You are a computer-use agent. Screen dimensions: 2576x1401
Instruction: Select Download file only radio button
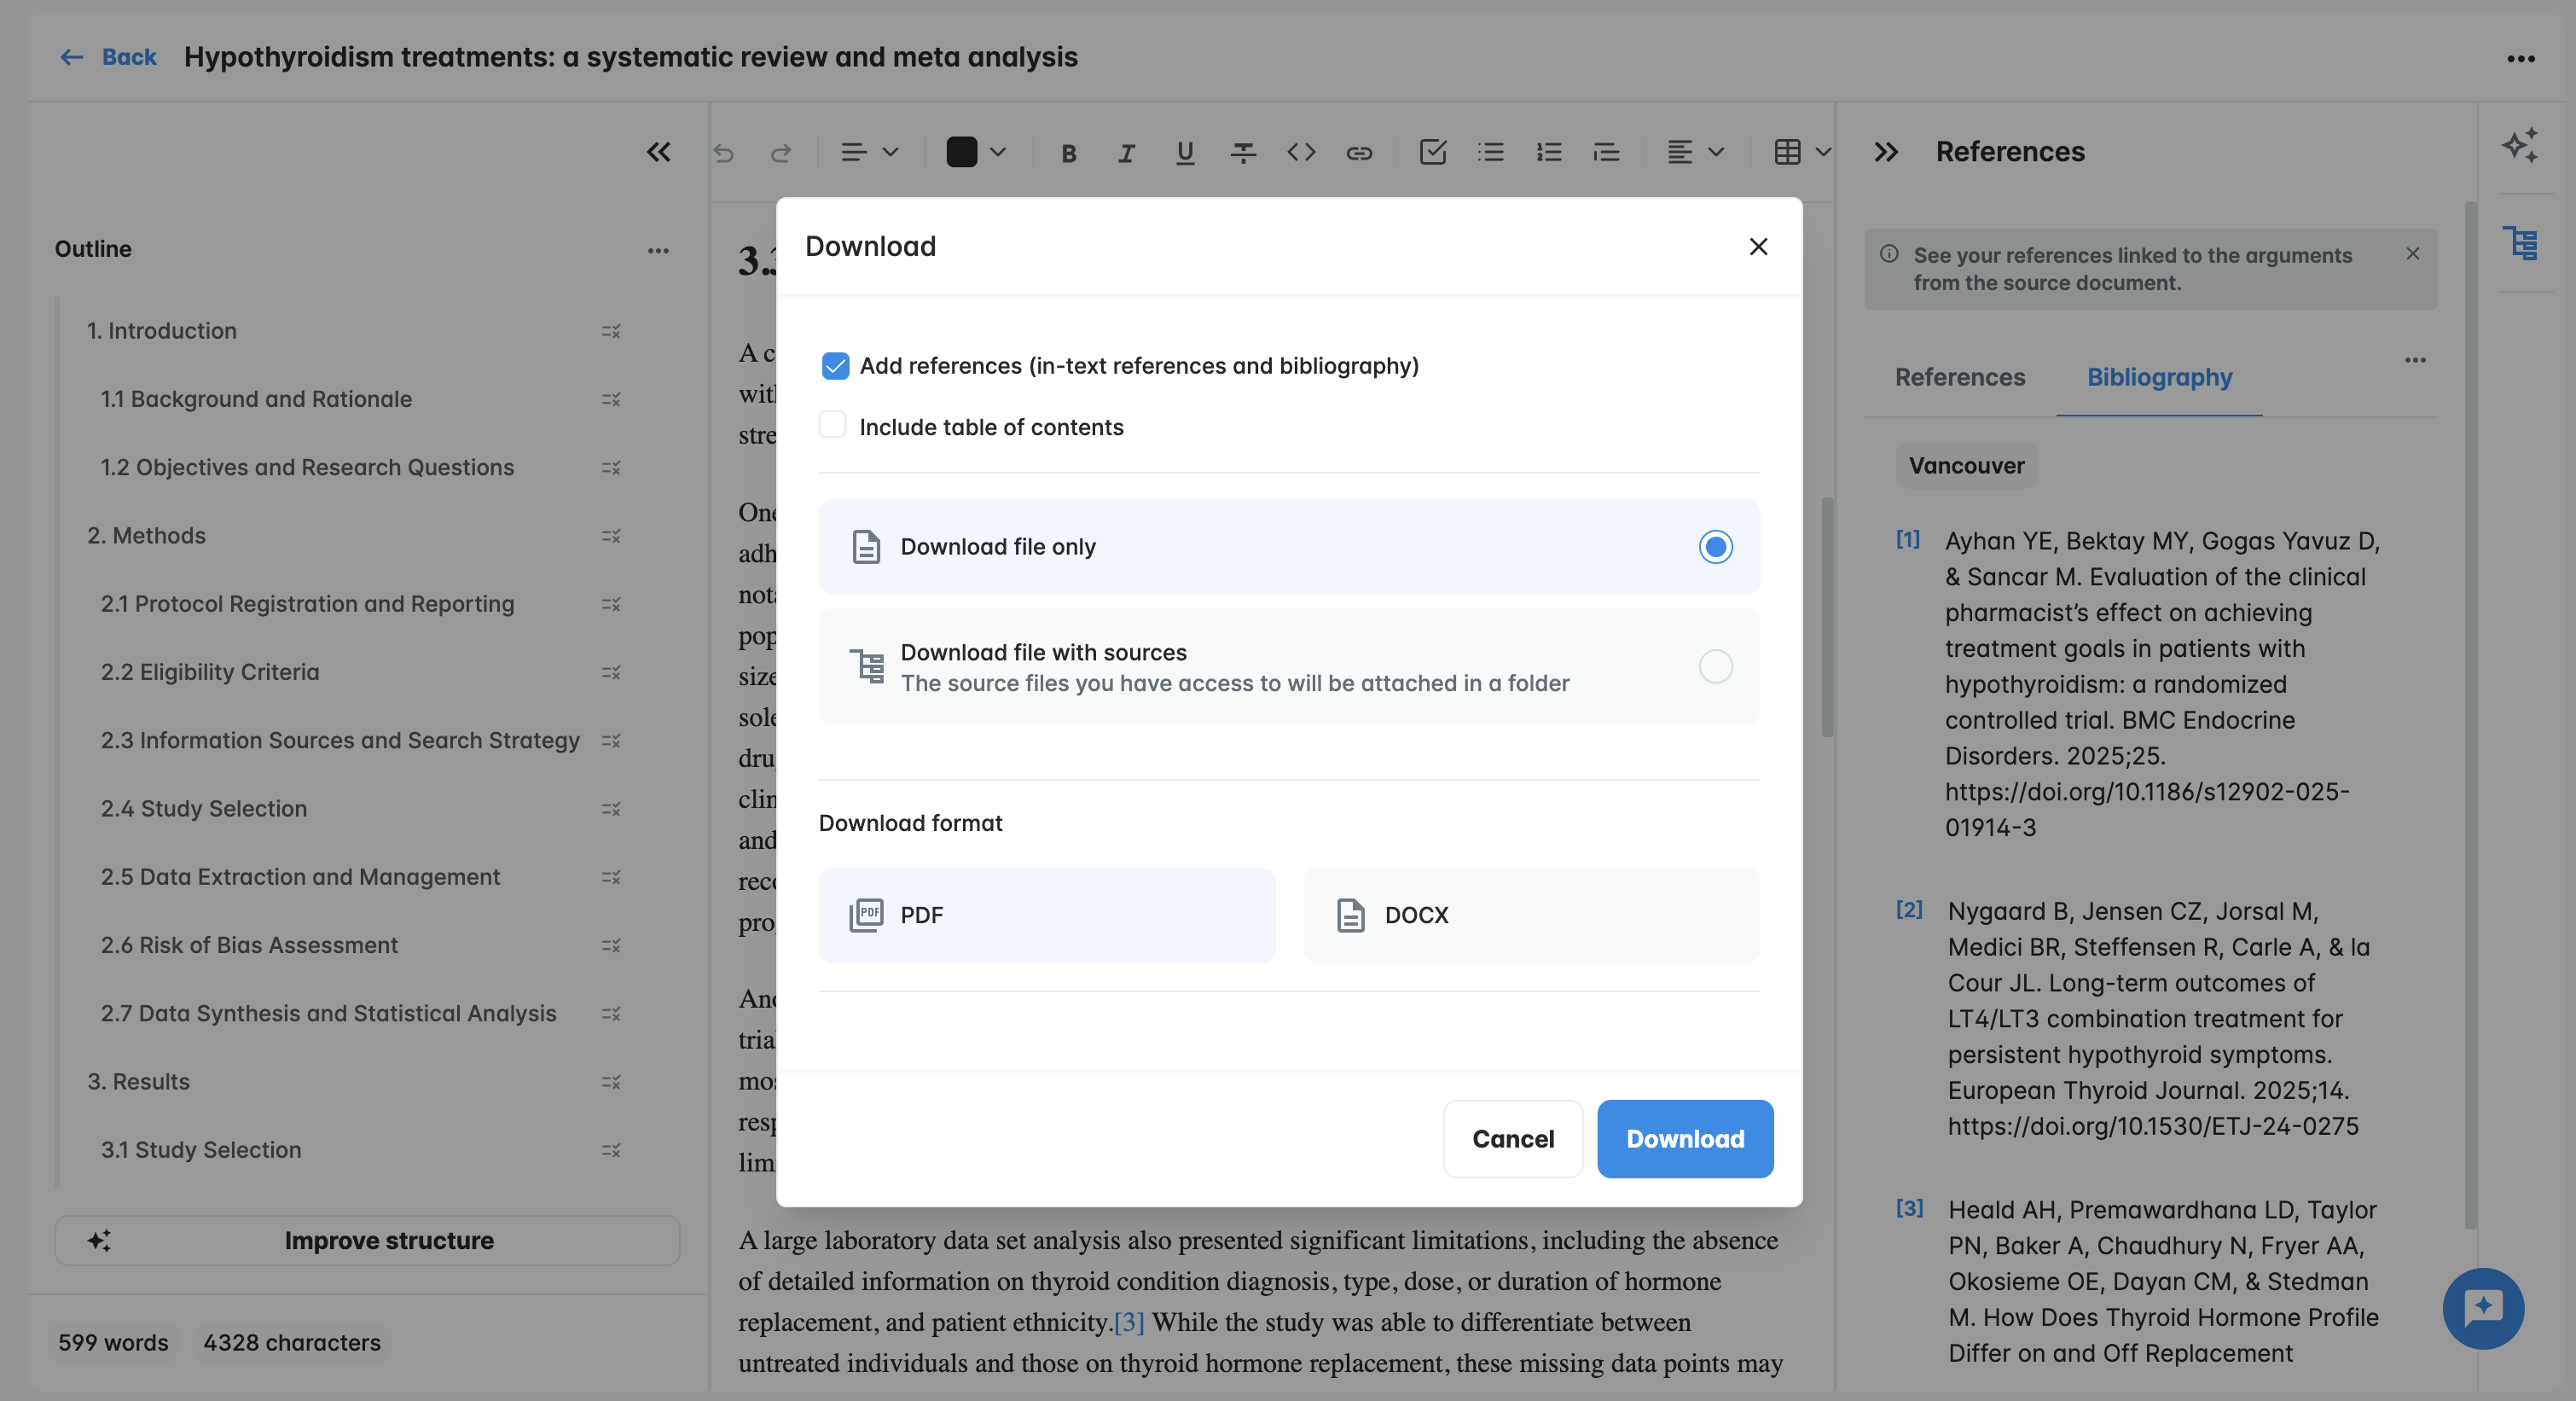click(x=1716, y=547)
